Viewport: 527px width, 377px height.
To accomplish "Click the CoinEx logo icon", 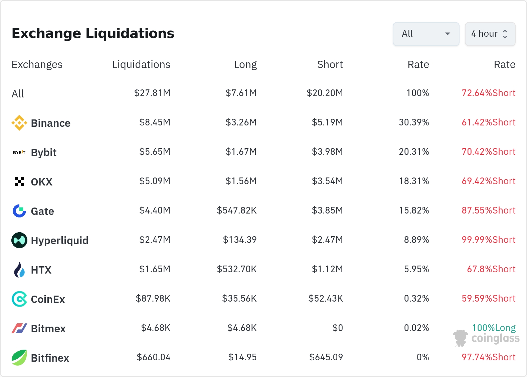I will [19, 299].
